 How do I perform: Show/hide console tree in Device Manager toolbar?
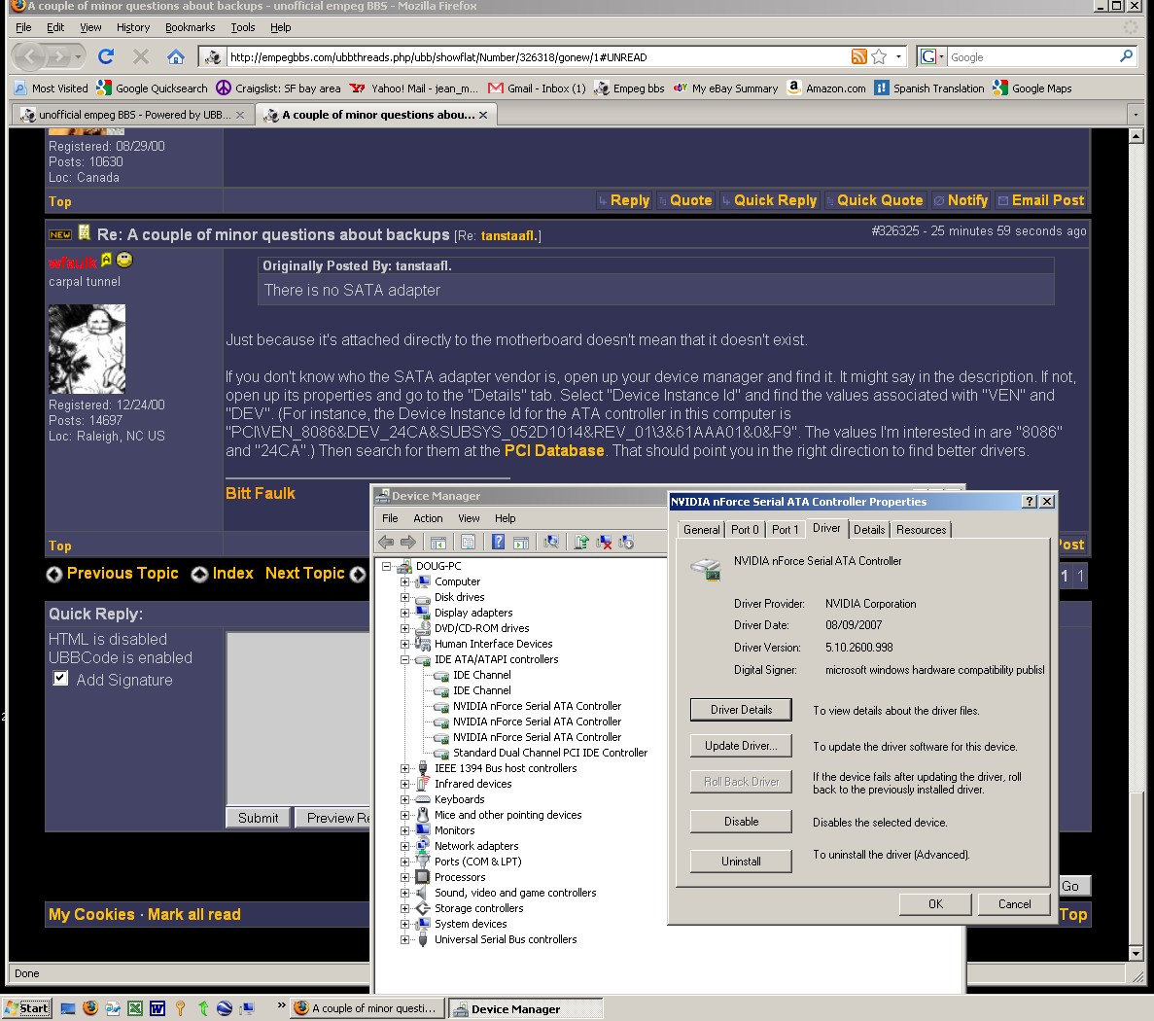click(437, 543)
